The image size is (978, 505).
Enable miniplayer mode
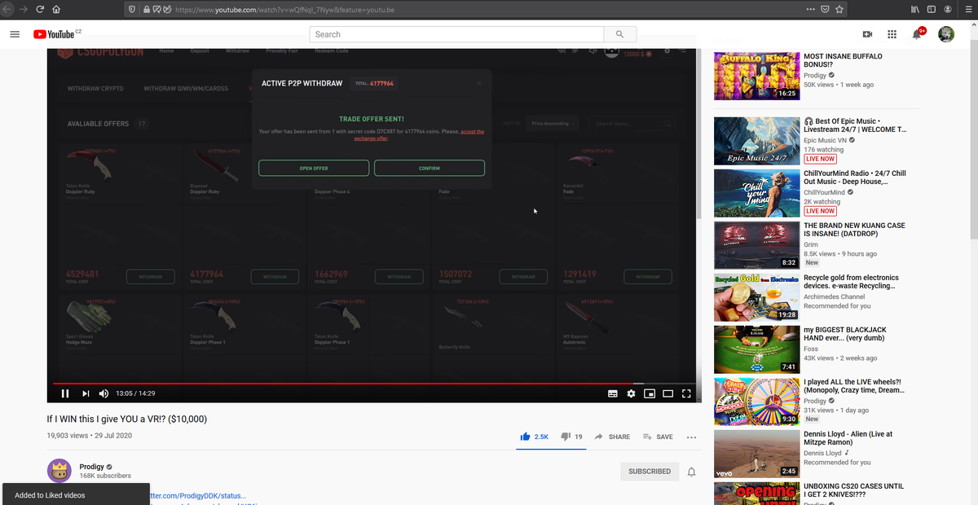pos(650,393)
